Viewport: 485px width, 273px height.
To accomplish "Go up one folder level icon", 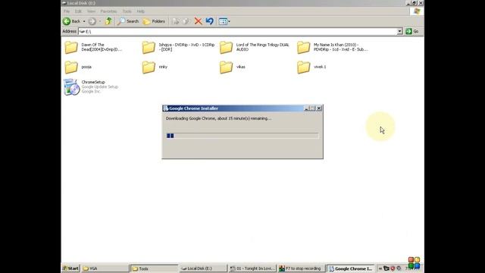I will [x=108, y=21].
